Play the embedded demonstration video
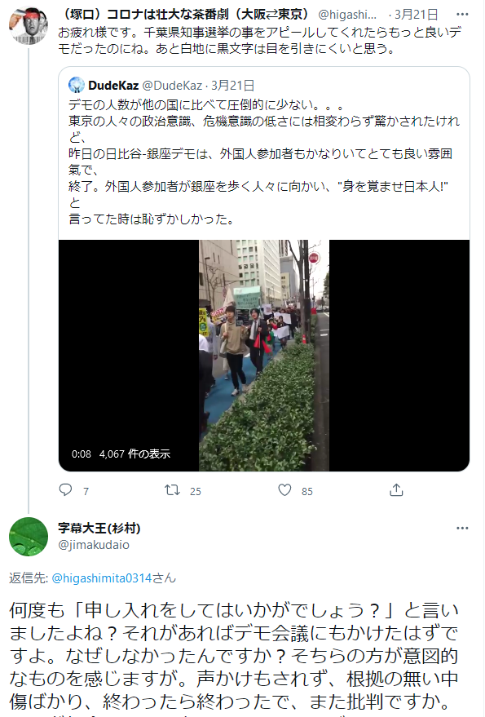 click(x=264, y=356)
